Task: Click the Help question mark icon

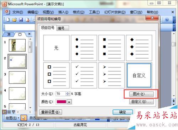Action: (167, 20)
